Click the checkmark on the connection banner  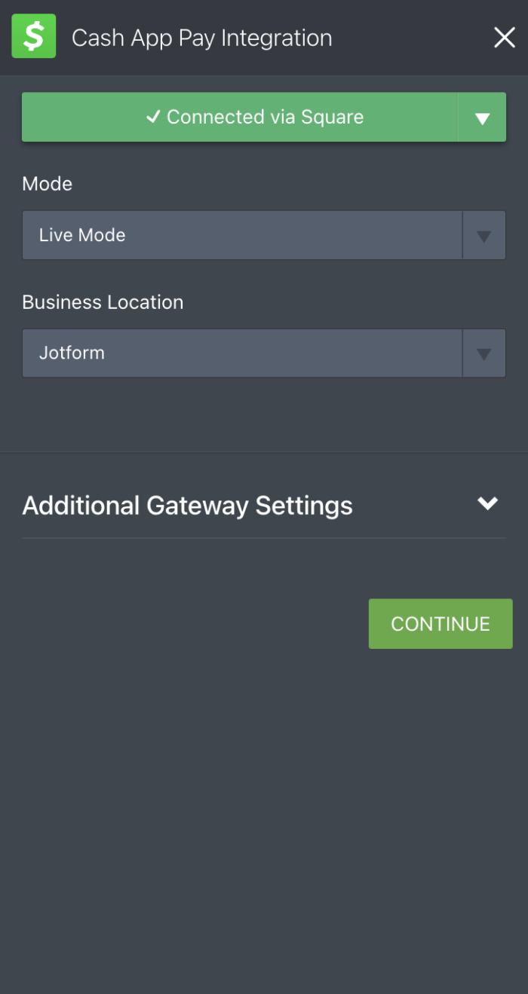[155, 117]
